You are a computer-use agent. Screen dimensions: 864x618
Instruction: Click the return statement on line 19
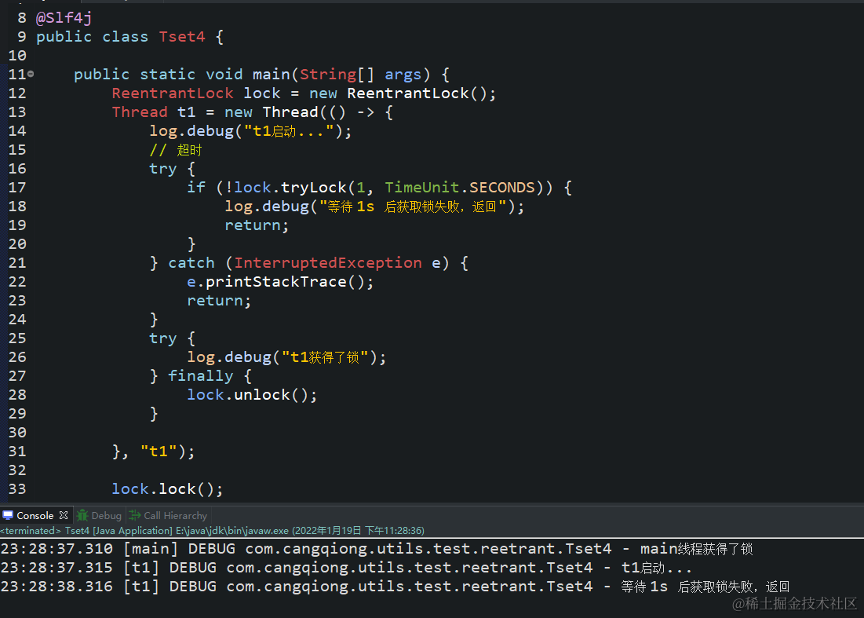coord(257,225)
